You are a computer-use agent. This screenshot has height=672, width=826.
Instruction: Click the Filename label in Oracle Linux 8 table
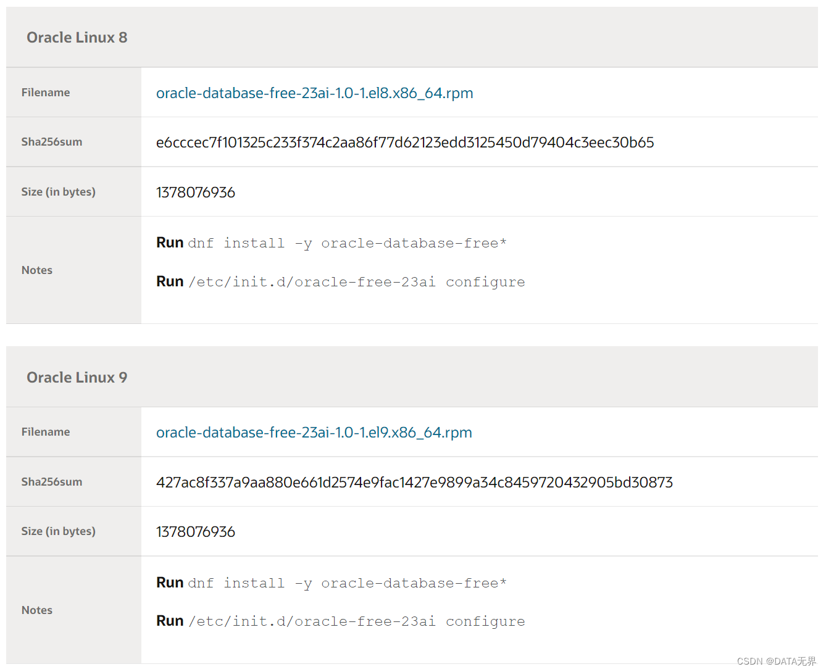pyautogui.click(x=46, y=93)
